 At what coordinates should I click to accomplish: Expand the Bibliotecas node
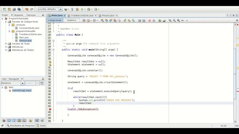coord(6,47)
